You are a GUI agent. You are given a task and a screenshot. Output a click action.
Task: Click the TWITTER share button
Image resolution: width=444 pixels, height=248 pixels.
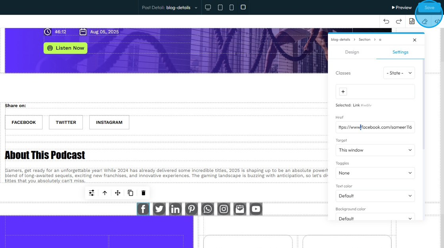pyautogui.click(x=66, y=123)
